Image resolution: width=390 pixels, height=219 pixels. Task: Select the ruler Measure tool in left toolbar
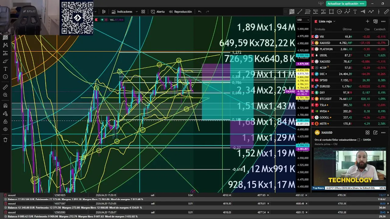5,87
